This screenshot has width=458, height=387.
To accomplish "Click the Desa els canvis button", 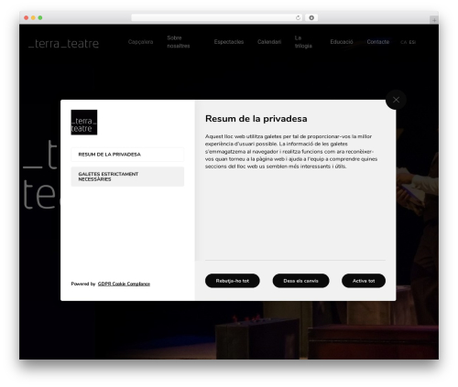I will [300, 281].
